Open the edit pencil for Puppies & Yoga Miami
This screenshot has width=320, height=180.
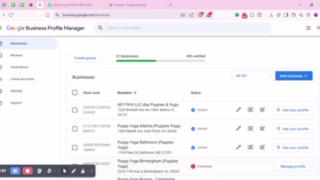click(x=238, y=110)
